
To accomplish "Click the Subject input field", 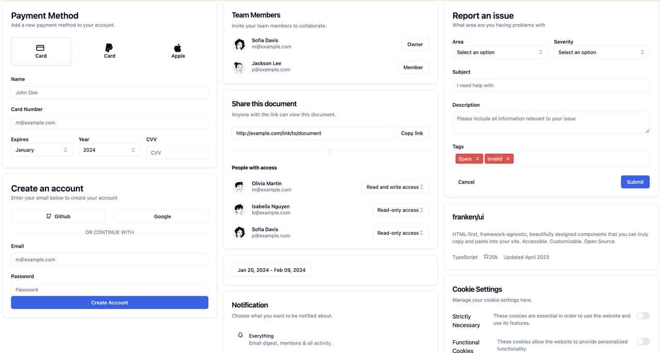I will tap(550, 85).
